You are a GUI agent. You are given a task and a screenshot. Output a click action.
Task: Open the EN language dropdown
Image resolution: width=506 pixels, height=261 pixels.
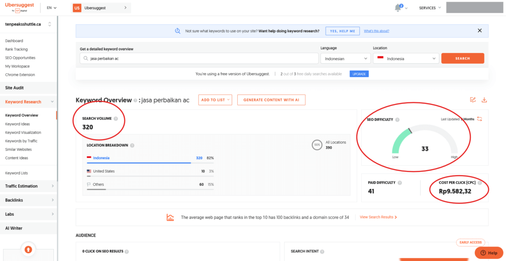(51, 8)
